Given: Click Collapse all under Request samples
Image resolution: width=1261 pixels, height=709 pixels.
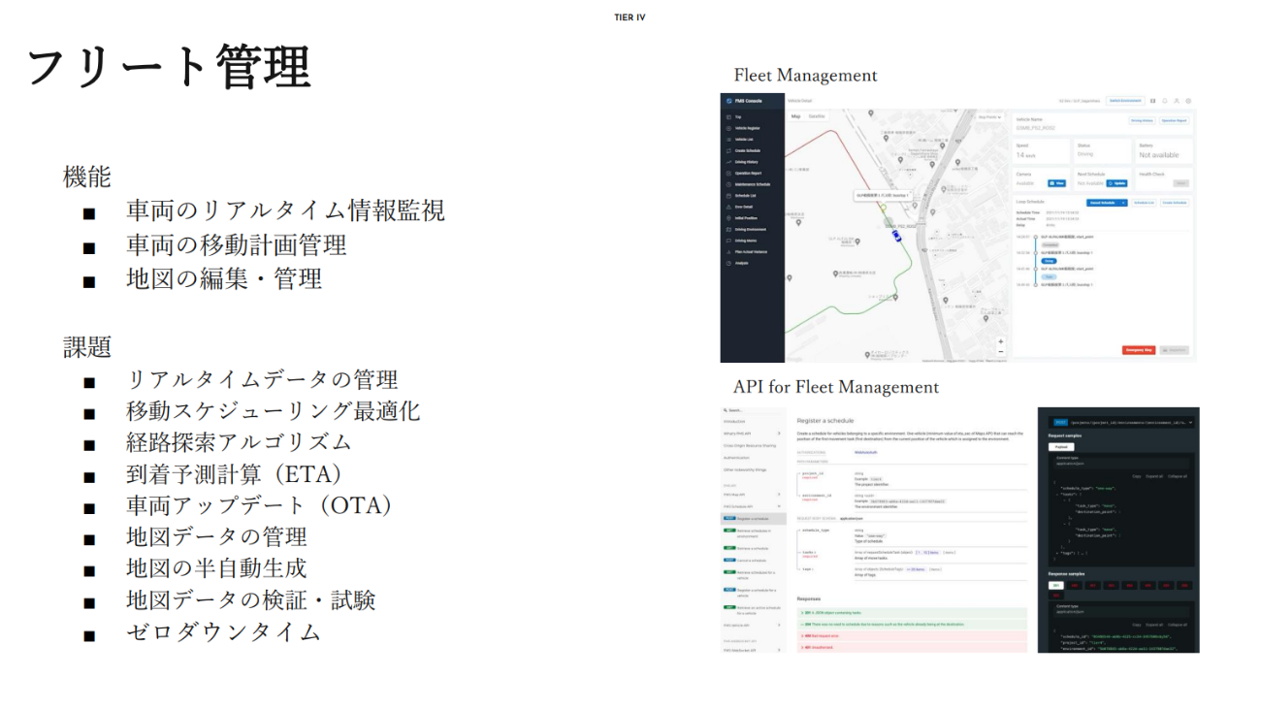Looking at the screenshot, I should coord(1177,476).
